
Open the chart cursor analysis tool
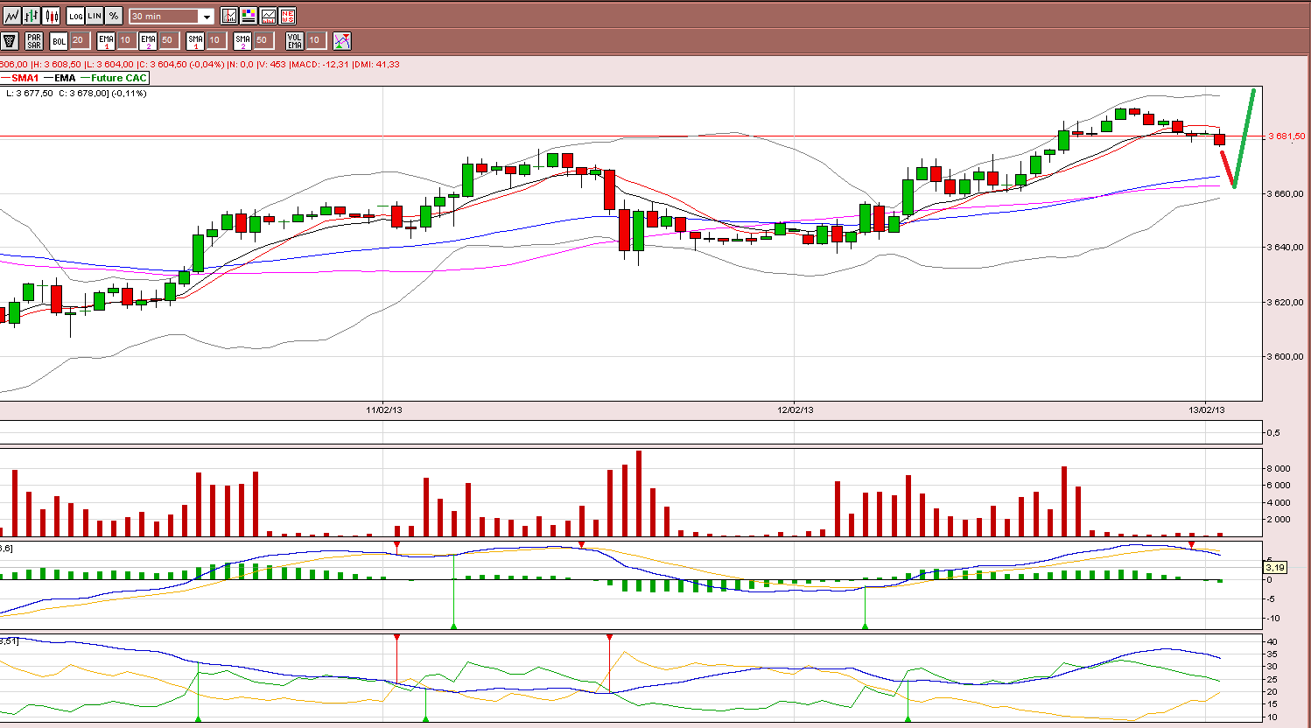[229, 16]
